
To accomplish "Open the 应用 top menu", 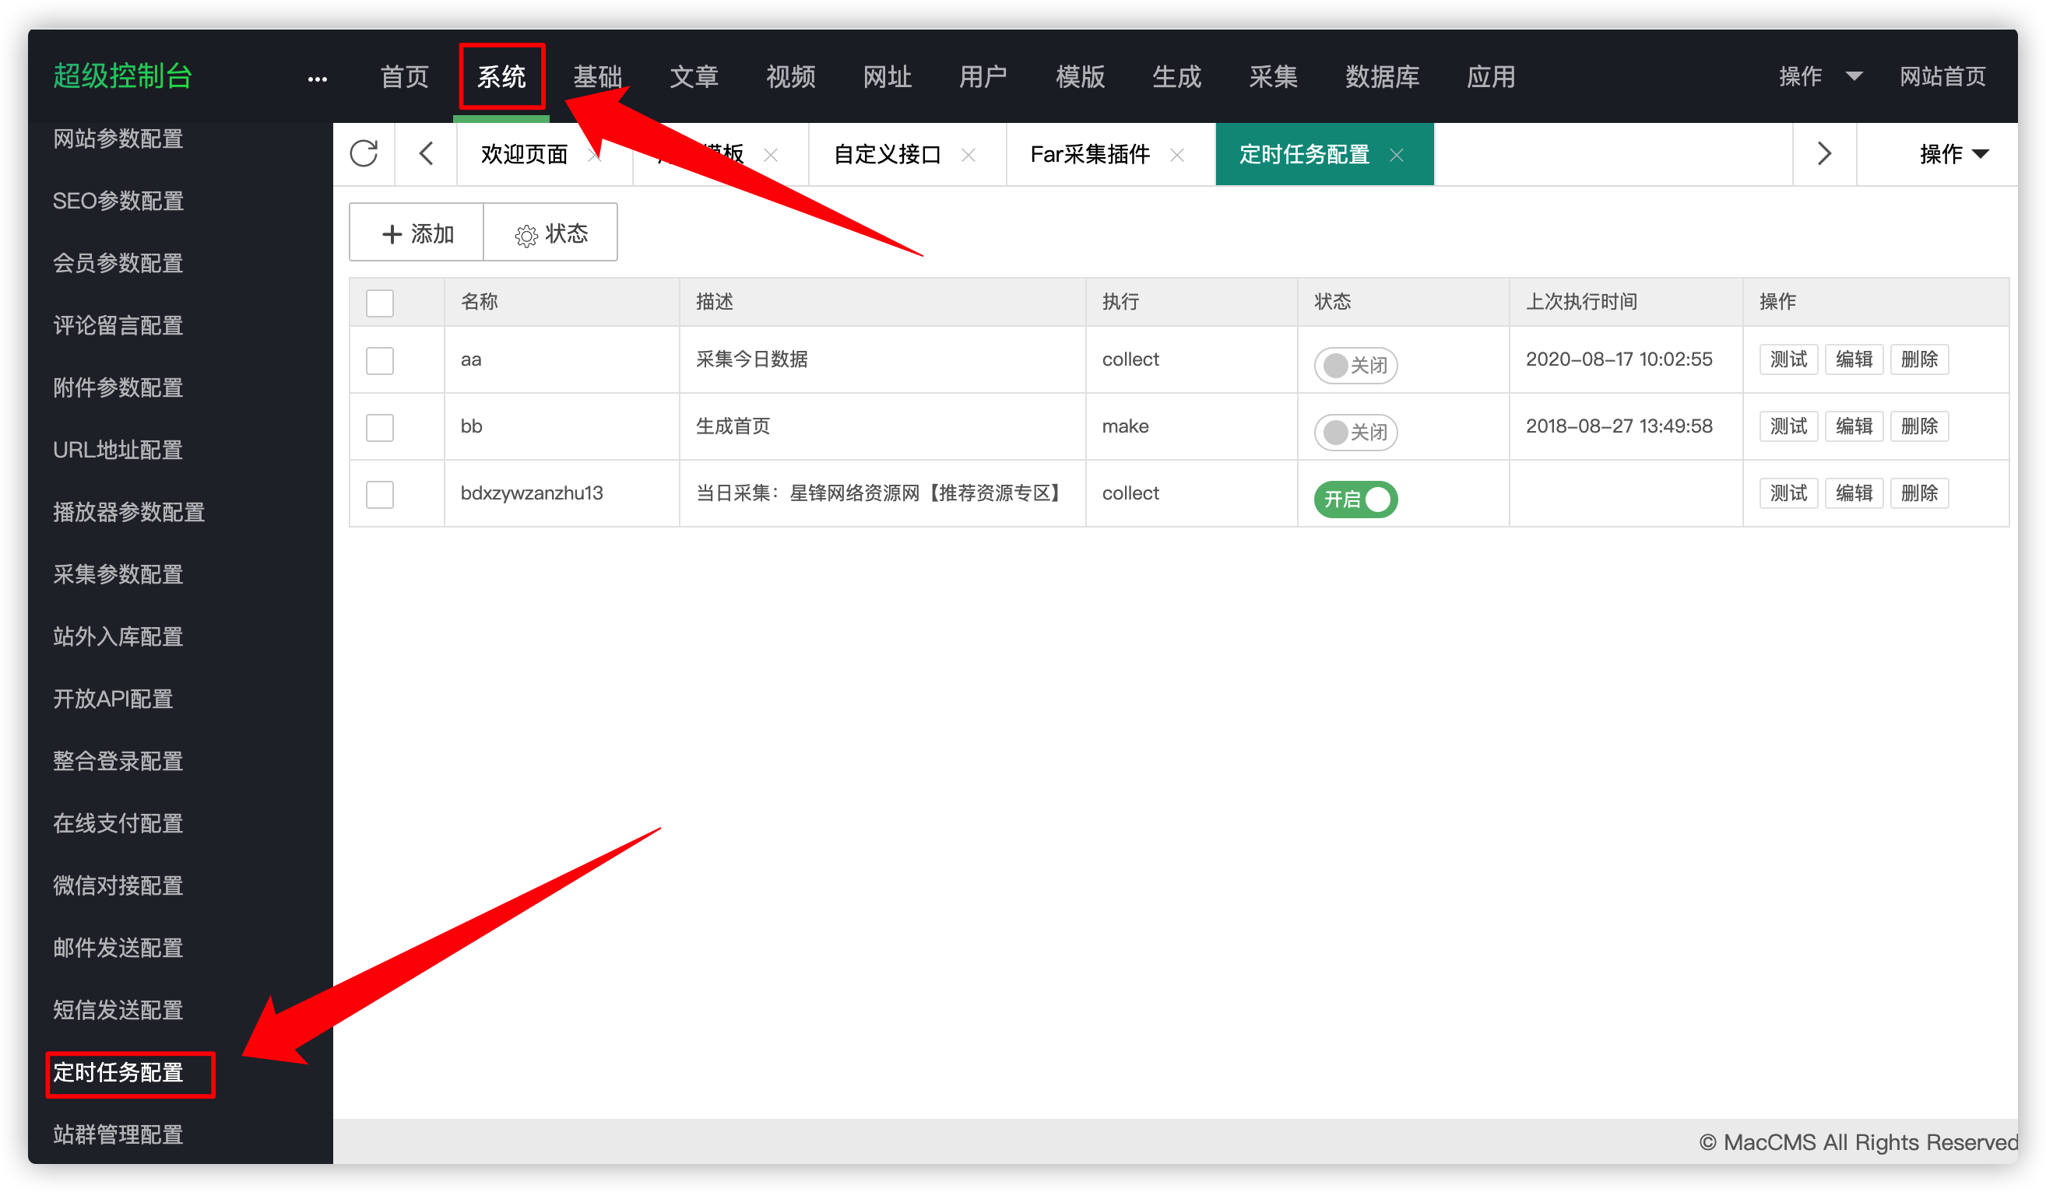I will [1491, 77].
